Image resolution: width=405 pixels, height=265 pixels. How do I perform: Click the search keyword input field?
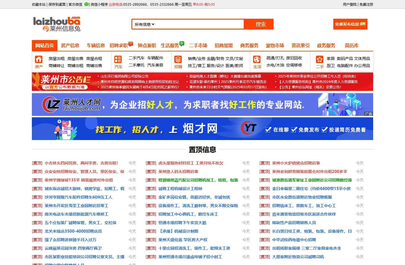pos(200,24)
